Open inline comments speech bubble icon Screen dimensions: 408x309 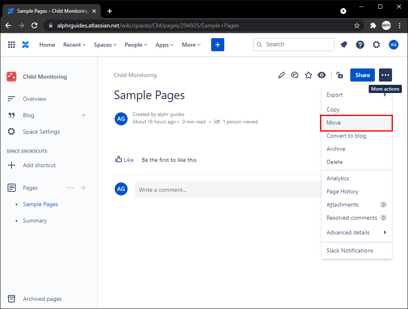(x=295, y=75)
